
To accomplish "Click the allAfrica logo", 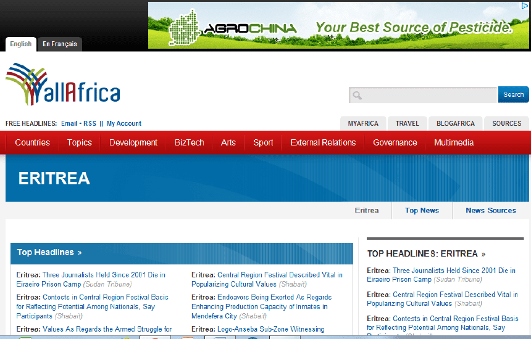I will pos(63,84).
